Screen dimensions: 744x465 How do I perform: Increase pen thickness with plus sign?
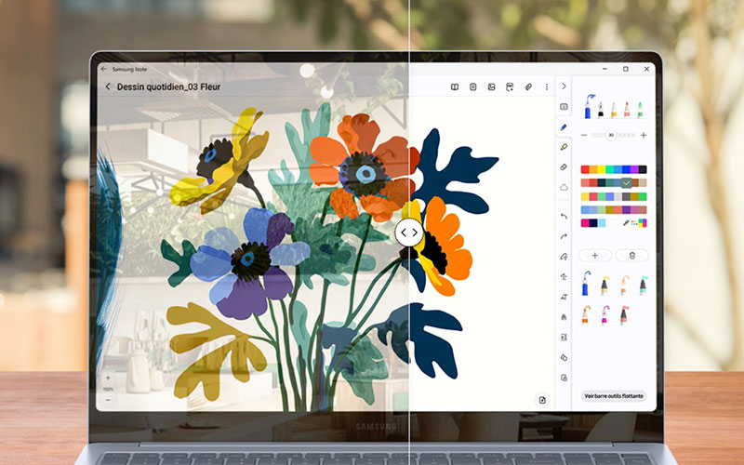pos(644,135)
